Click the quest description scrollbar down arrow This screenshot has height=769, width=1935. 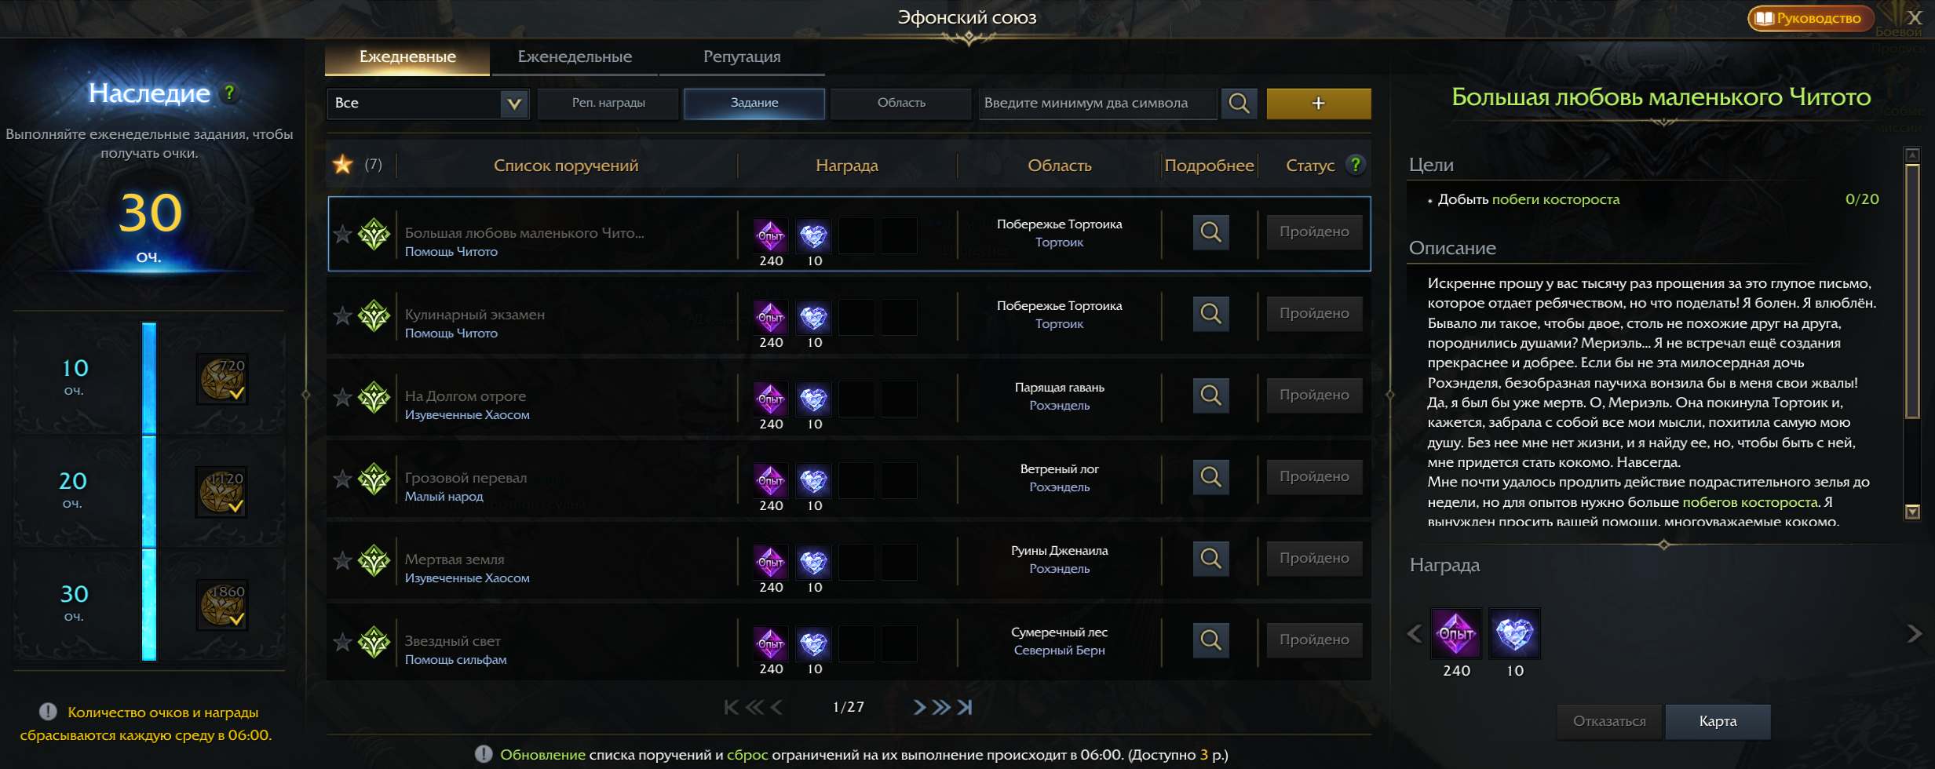coord(1912,512)
